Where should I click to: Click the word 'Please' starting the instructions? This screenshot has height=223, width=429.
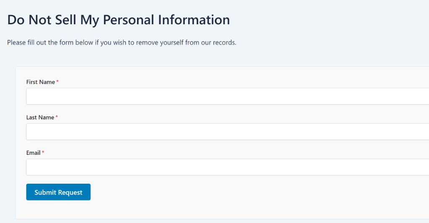coord(16,43)
